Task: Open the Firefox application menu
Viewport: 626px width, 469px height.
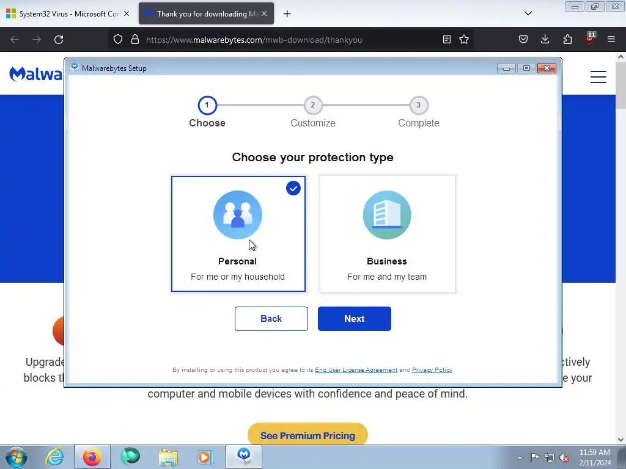Action: point(611,39)
